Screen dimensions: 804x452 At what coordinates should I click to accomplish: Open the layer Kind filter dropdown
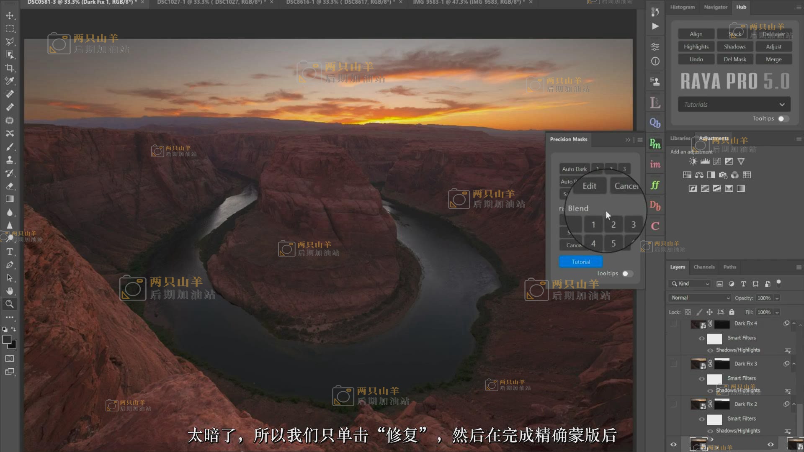pos(690,284)
